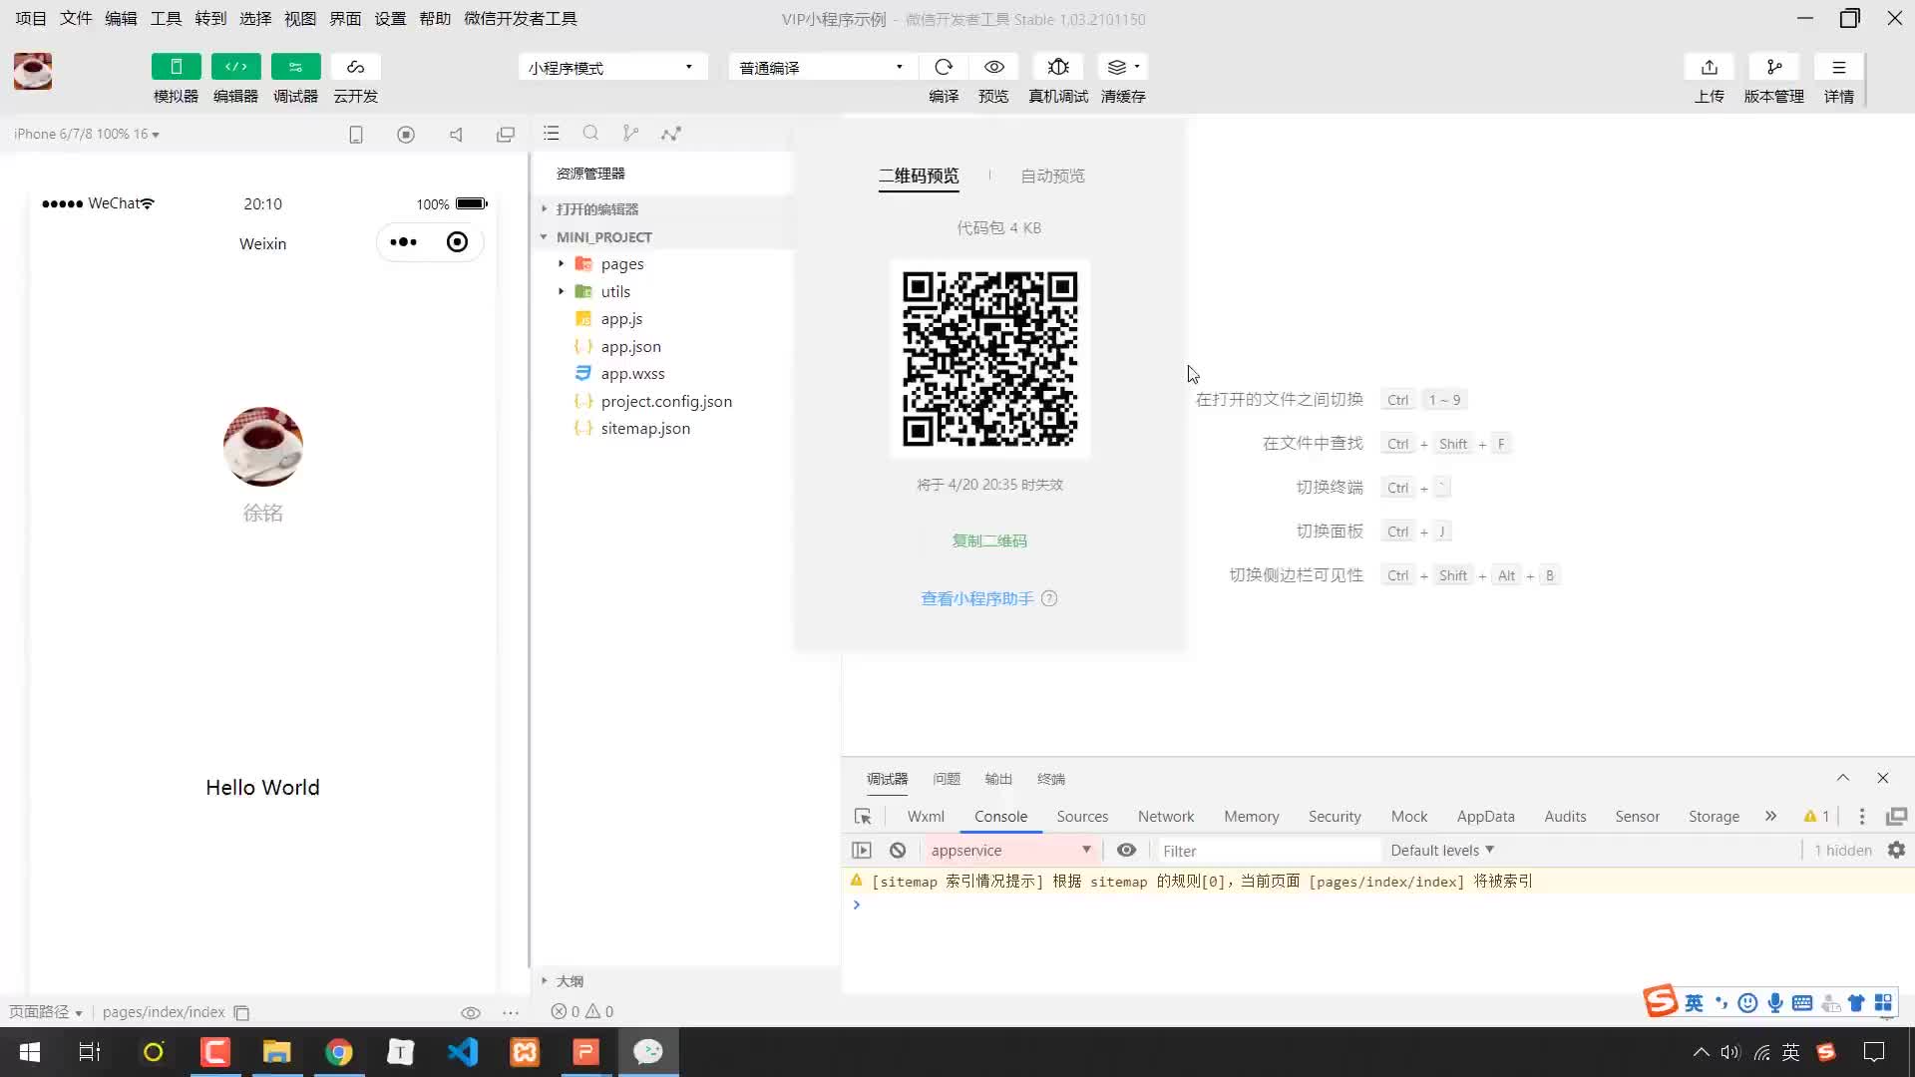Switch to the 终端 panel tab

click(x=1051, y=779)
